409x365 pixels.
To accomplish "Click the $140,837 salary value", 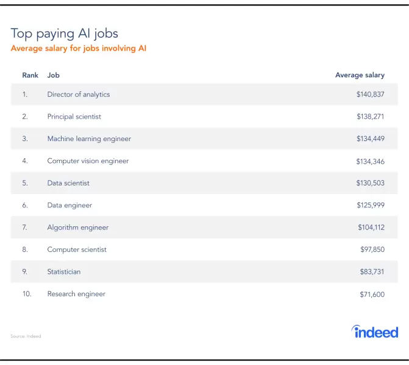I will coord(371,94).
